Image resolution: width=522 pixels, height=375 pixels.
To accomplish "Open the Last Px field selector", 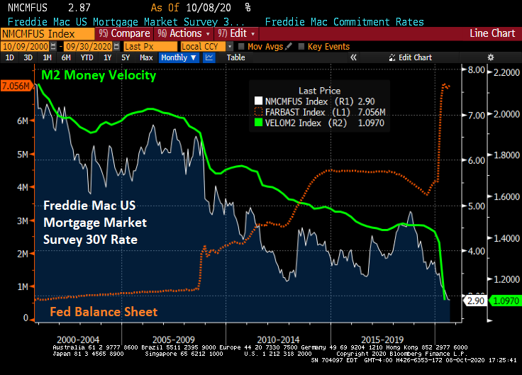I will (150, 47).
